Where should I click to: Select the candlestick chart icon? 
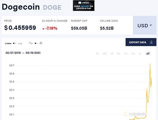(x=41, y=43)
